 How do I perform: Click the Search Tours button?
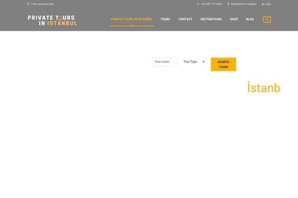pos(223,64)
